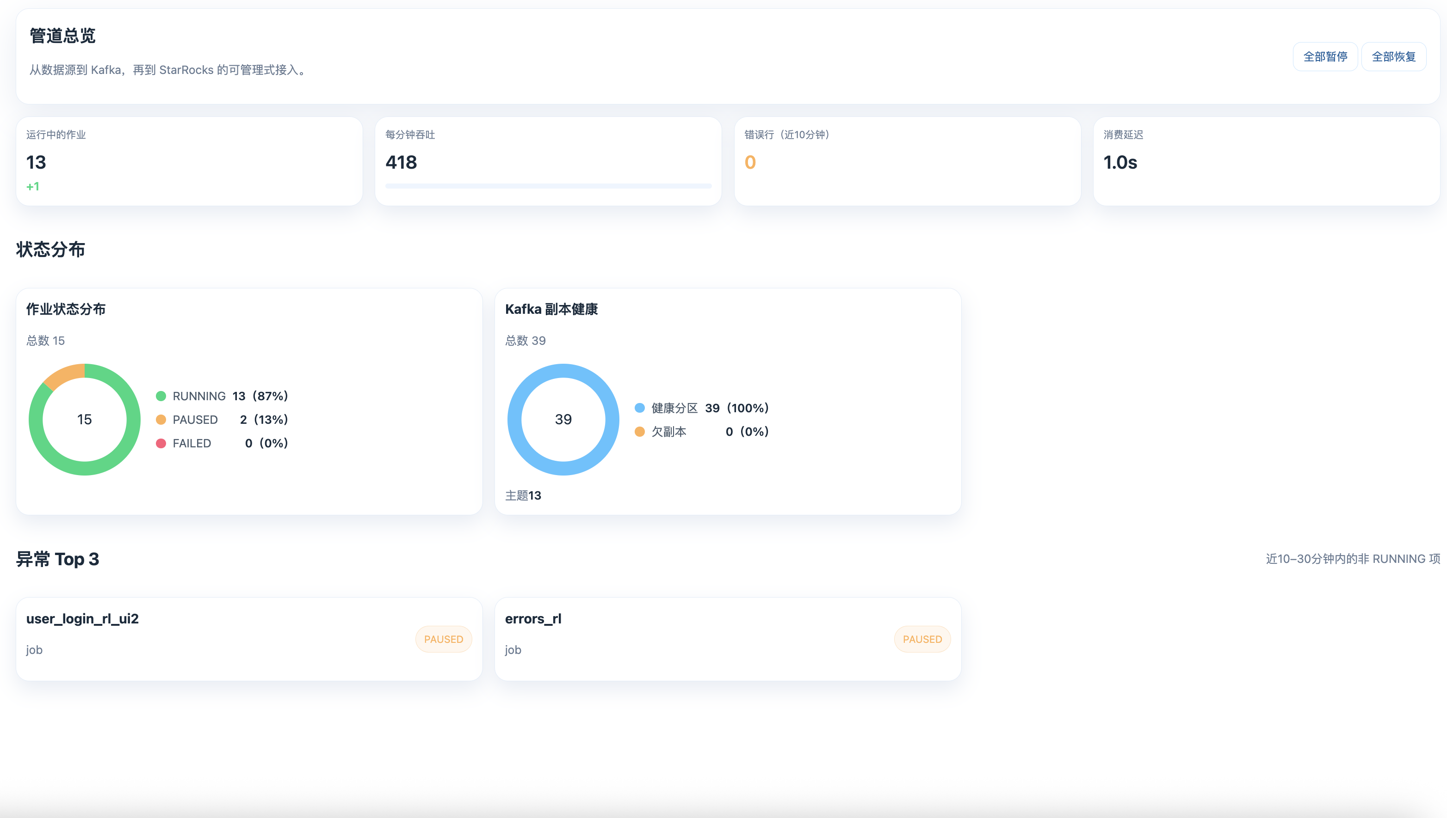Click the 异常 Top 3 section heading

pyautogui.click(x=57, y=559)
